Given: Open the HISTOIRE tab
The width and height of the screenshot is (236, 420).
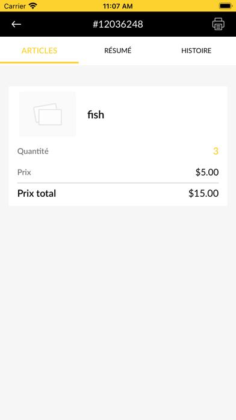Looking at the screenshot, I should [x=196, y=51].
